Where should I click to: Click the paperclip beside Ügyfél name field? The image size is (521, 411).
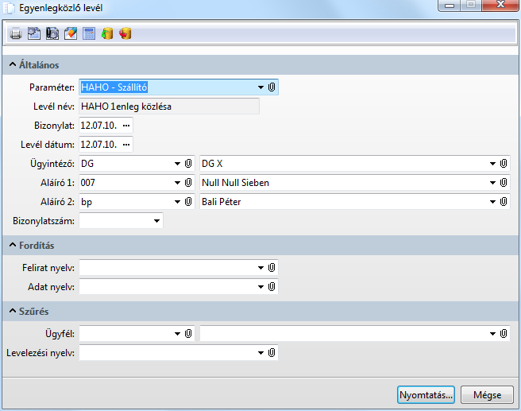[x=504, y=334]
